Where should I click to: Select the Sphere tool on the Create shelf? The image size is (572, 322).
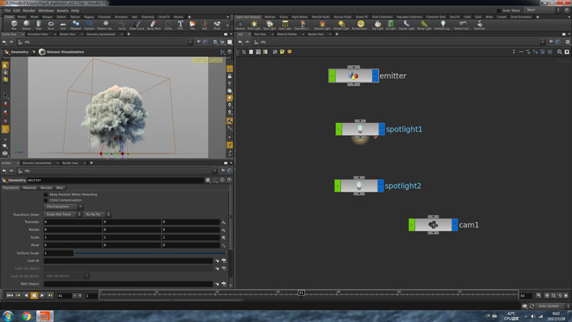27,24
